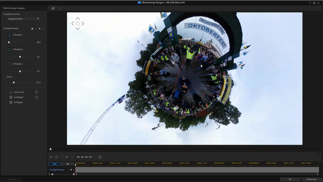
Task: Open help icon next to Ausfliegen
Action: [x=36, y=97]
